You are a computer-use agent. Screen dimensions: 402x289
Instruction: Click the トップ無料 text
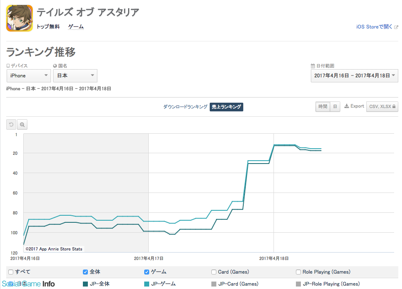pos(48,26)
